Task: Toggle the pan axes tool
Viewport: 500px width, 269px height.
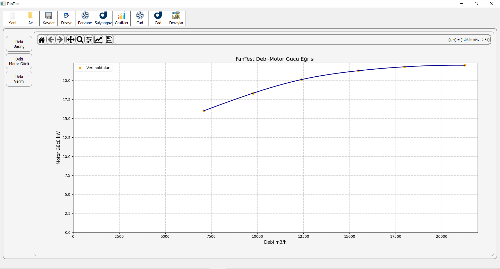Action: point(71,40)
